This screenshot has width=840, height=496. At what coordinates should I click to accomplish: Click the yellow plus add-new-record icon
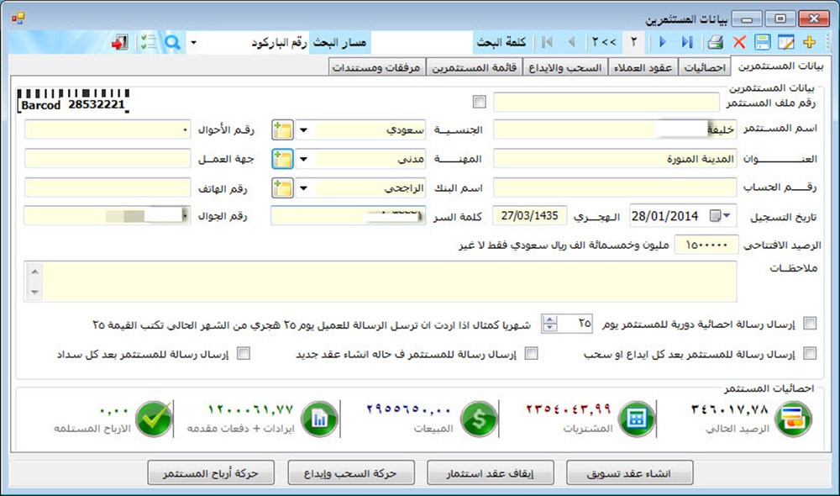(810, 42)
